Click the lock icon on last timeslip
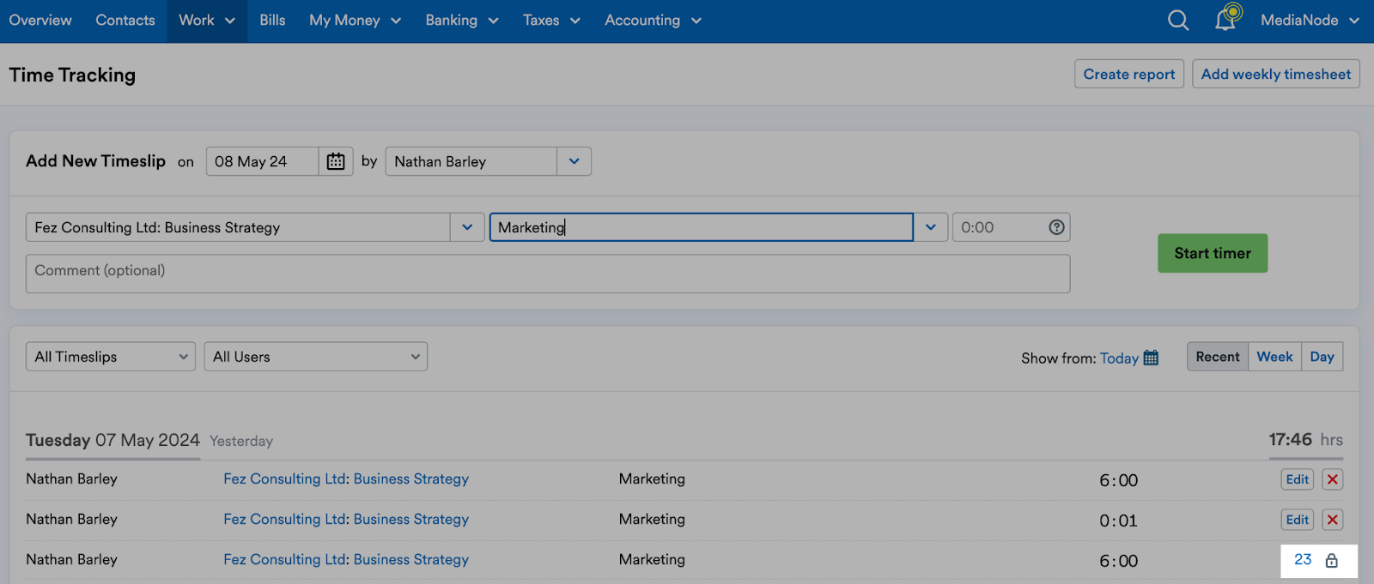This screenshot has height=584, width=1374. point(1331,561)
